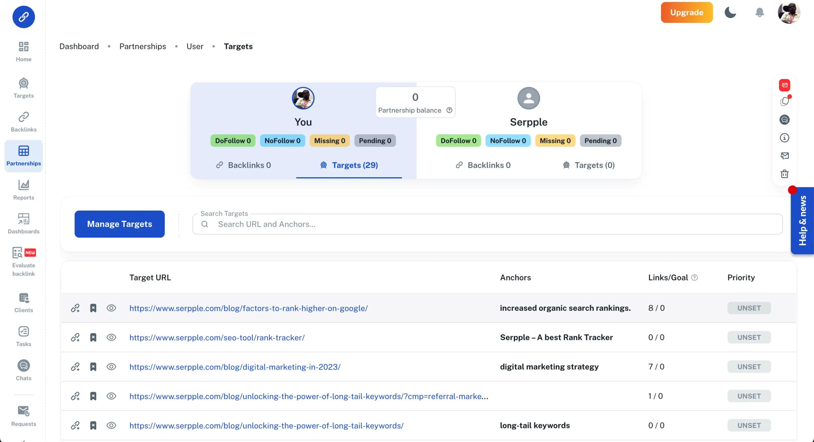
Task: Click your NoFollow 0 badge
Action: tap(283, 141)
